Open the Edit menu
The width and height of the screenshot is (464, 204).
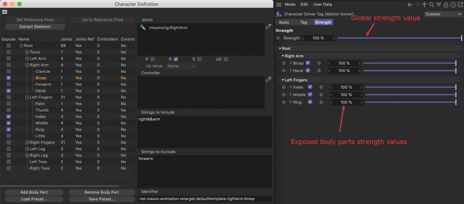click(x=304, y=5)
